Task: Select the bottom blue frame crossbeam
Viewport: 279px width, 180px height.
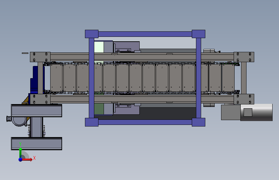Action: (145, 122)
